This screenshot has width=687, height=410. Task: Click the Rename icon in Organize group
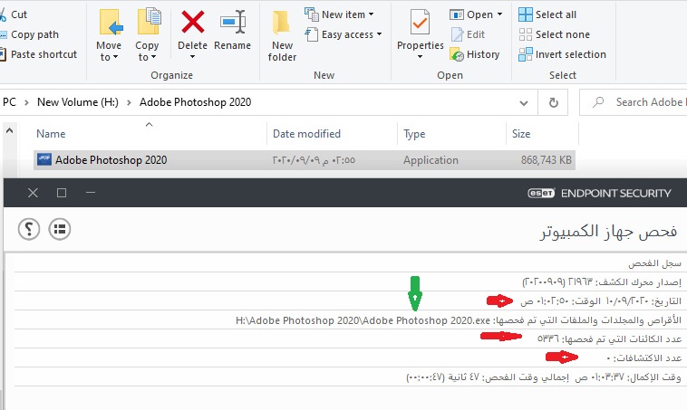click(233, 22)
